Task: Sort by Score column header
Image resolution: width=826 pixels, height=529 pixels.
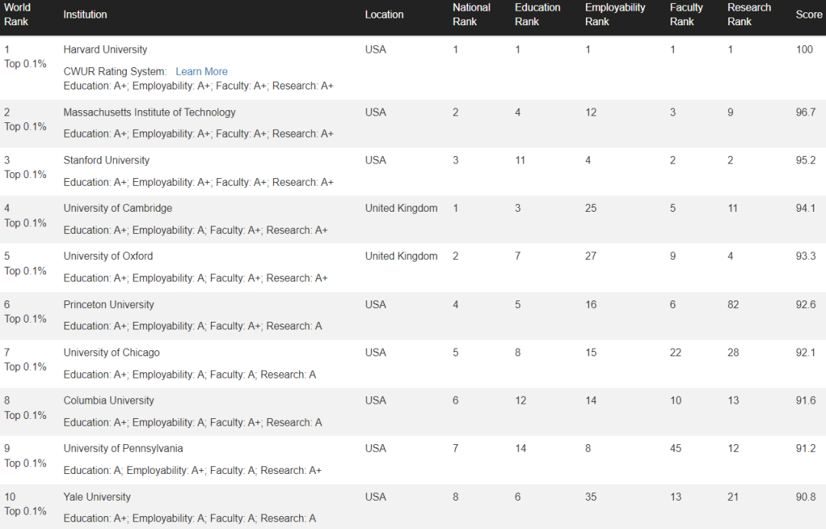Action: tap(809, 15)
